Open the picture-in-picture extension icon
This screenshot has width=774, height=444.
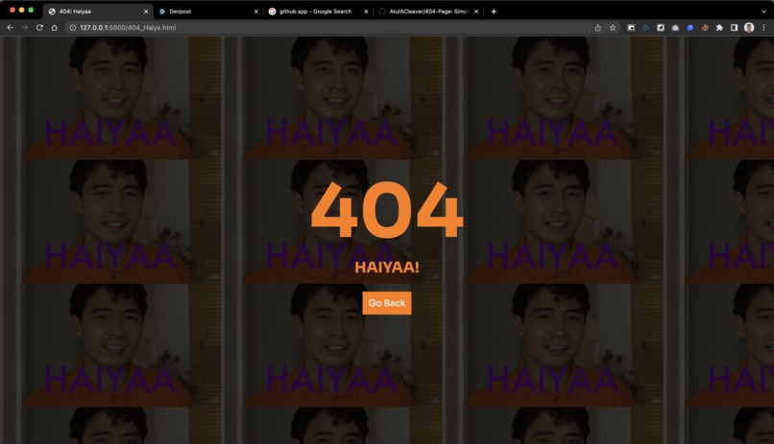pos(631,28)
